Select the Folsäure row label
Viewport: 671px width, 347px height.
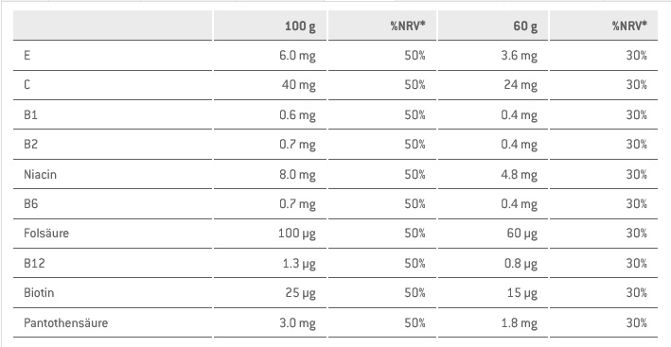click(46, 234)
